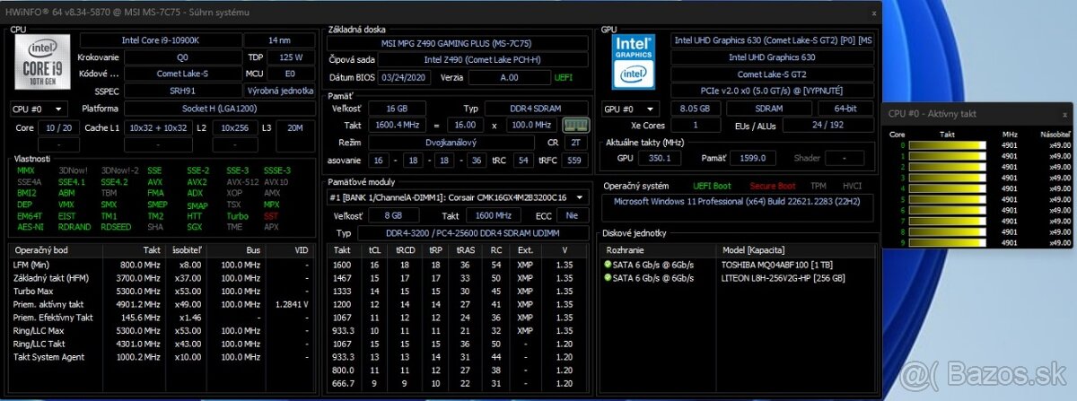
Task: Click the 1600 MHz XMP timing row
Action: (458, 265)
